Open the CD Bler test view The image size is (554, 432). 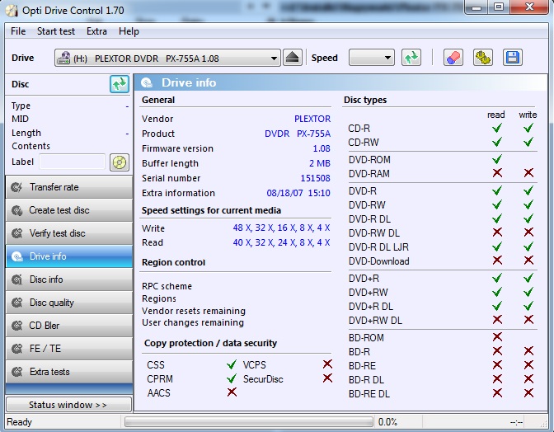pos(69,326)
